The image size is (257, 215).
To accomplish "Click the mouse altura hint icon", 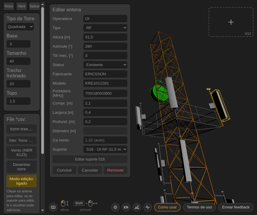I will 65,203.
